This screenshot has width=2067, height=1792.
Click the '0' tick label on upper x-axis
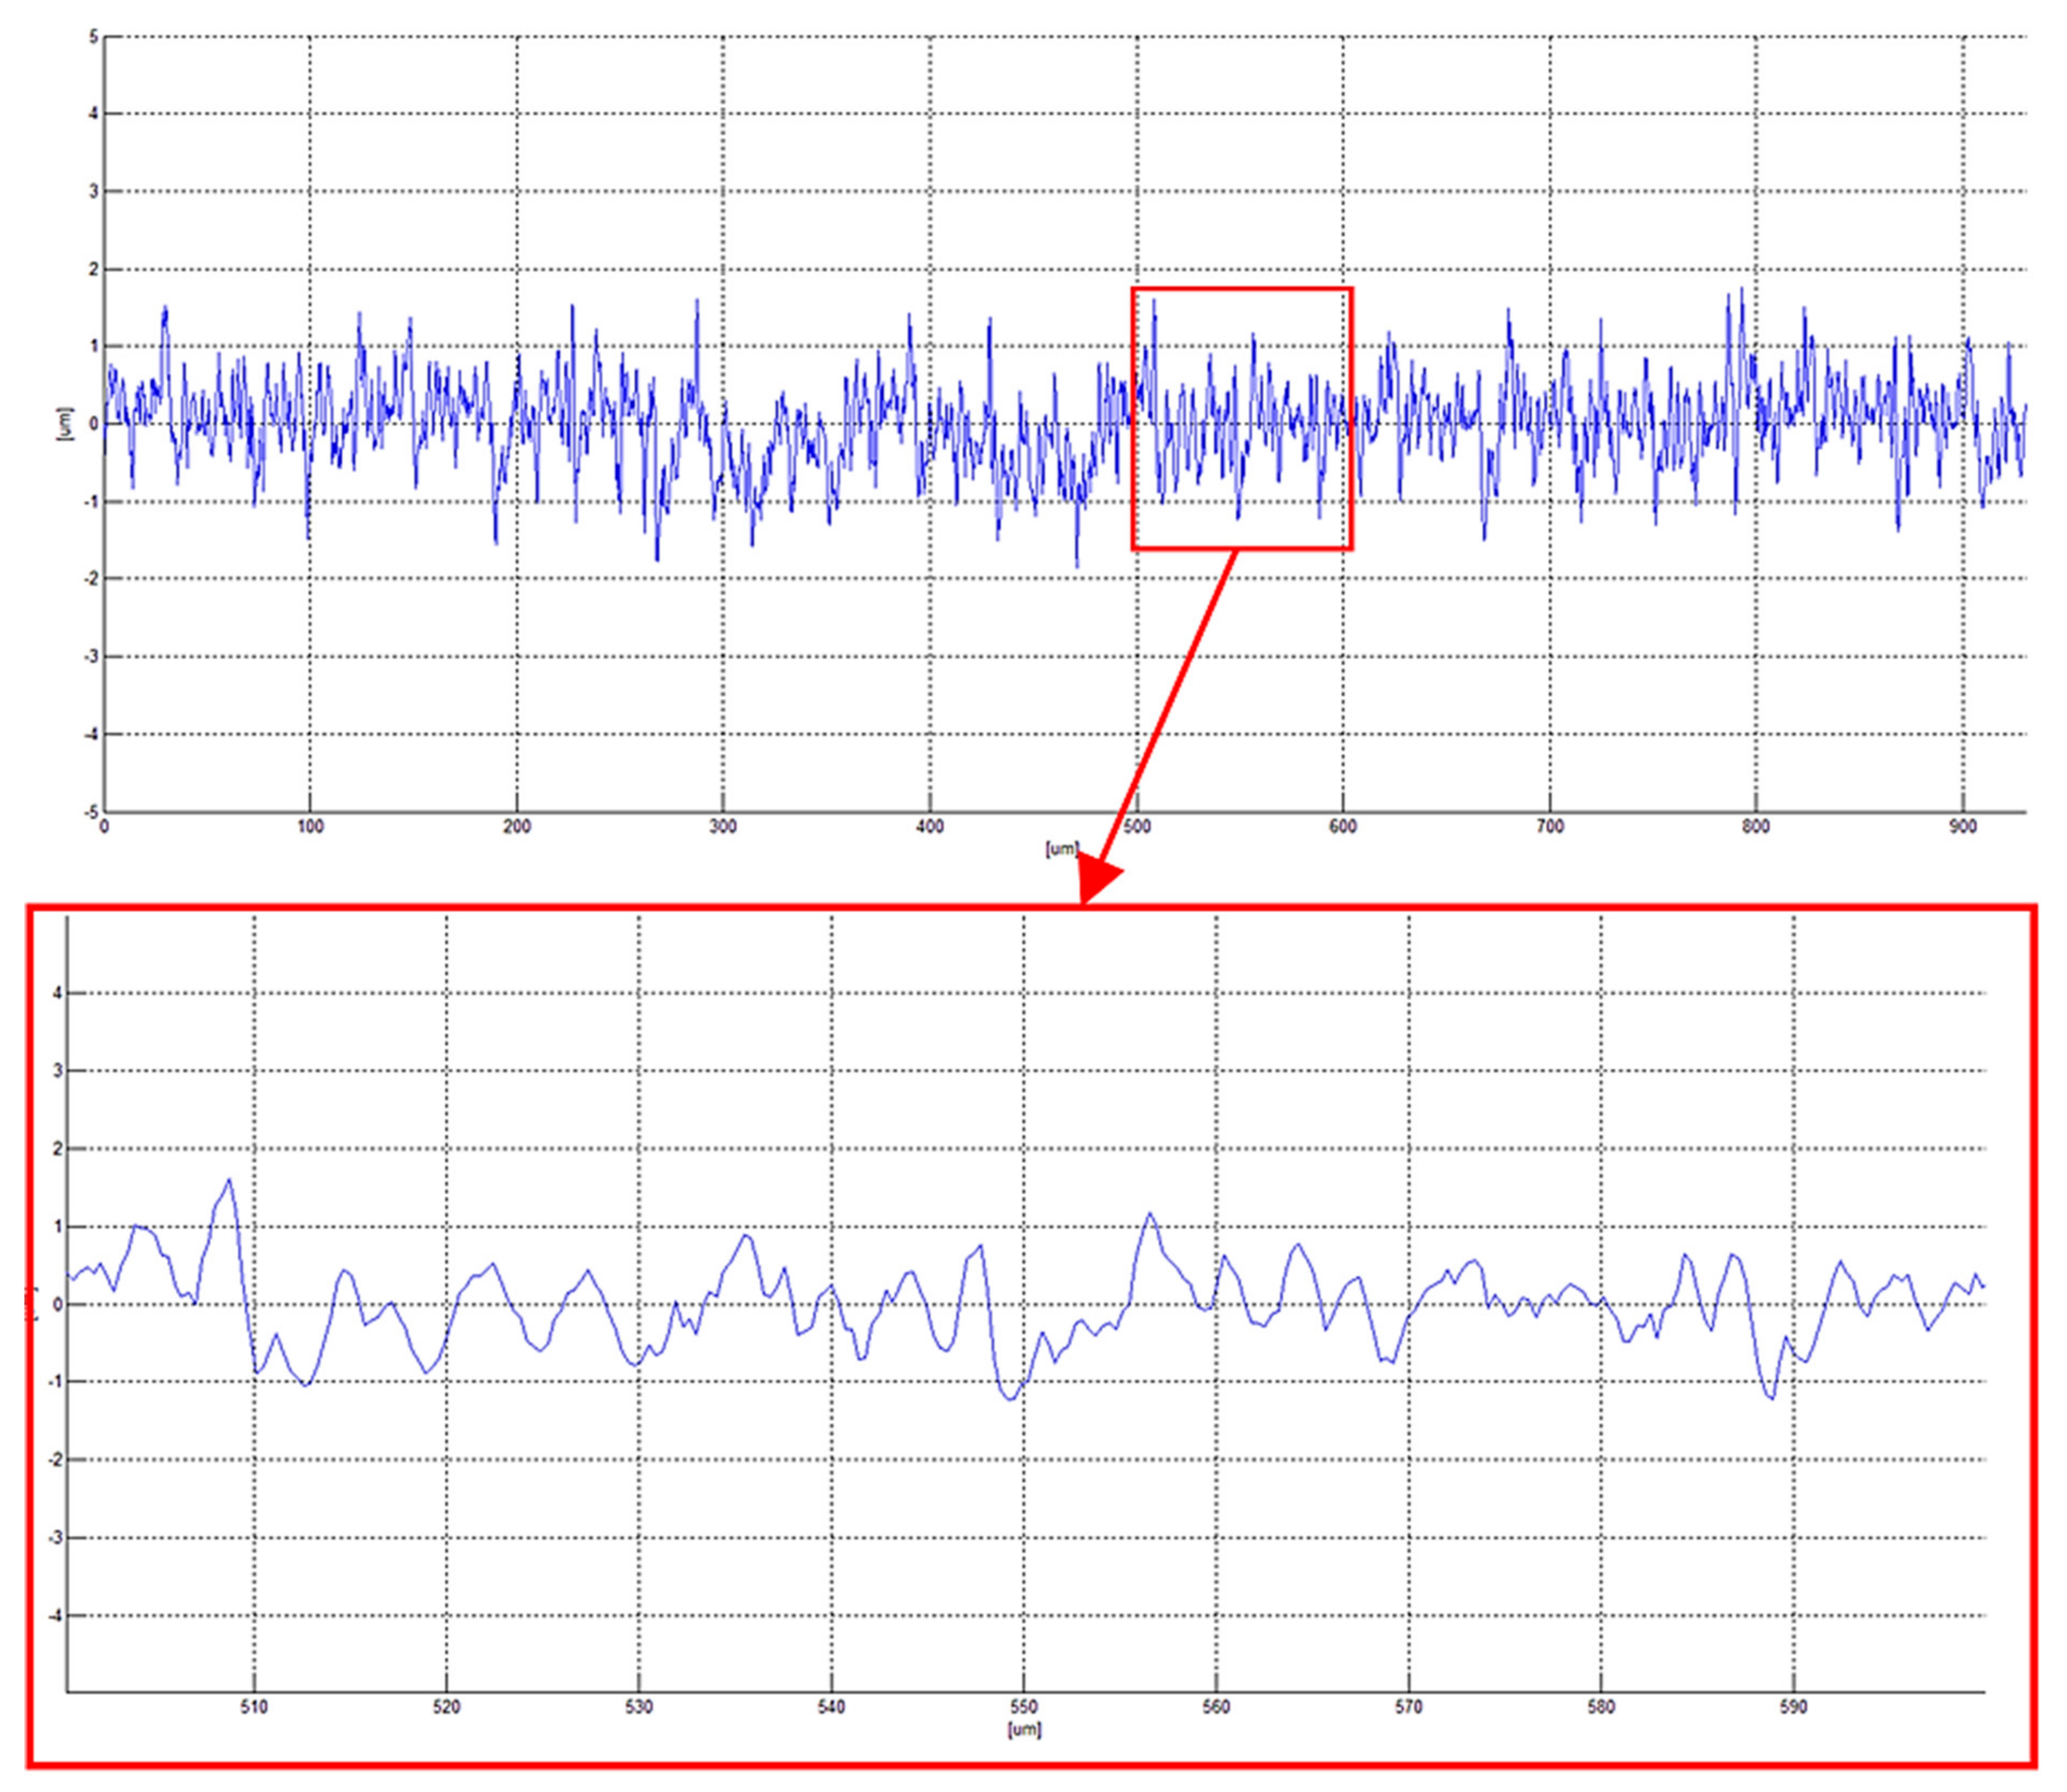[x=104, y=827]
